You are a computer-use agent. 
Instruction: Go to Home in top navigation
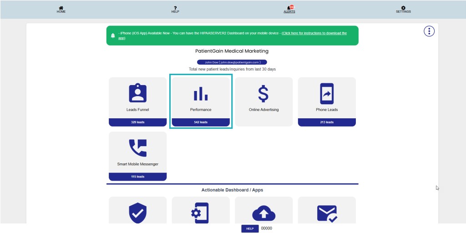61,9
